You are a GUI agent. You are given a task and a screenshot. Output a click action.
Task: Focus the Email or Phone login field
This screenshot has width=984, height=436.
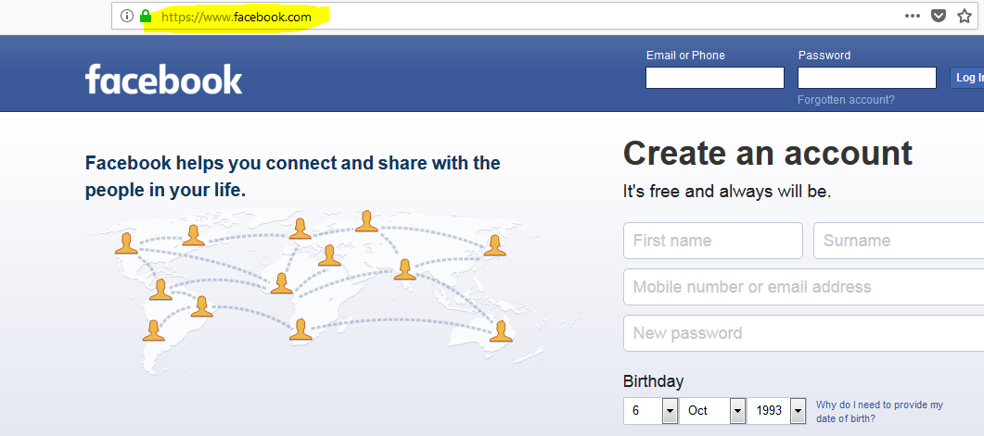[x=715, y=78]
